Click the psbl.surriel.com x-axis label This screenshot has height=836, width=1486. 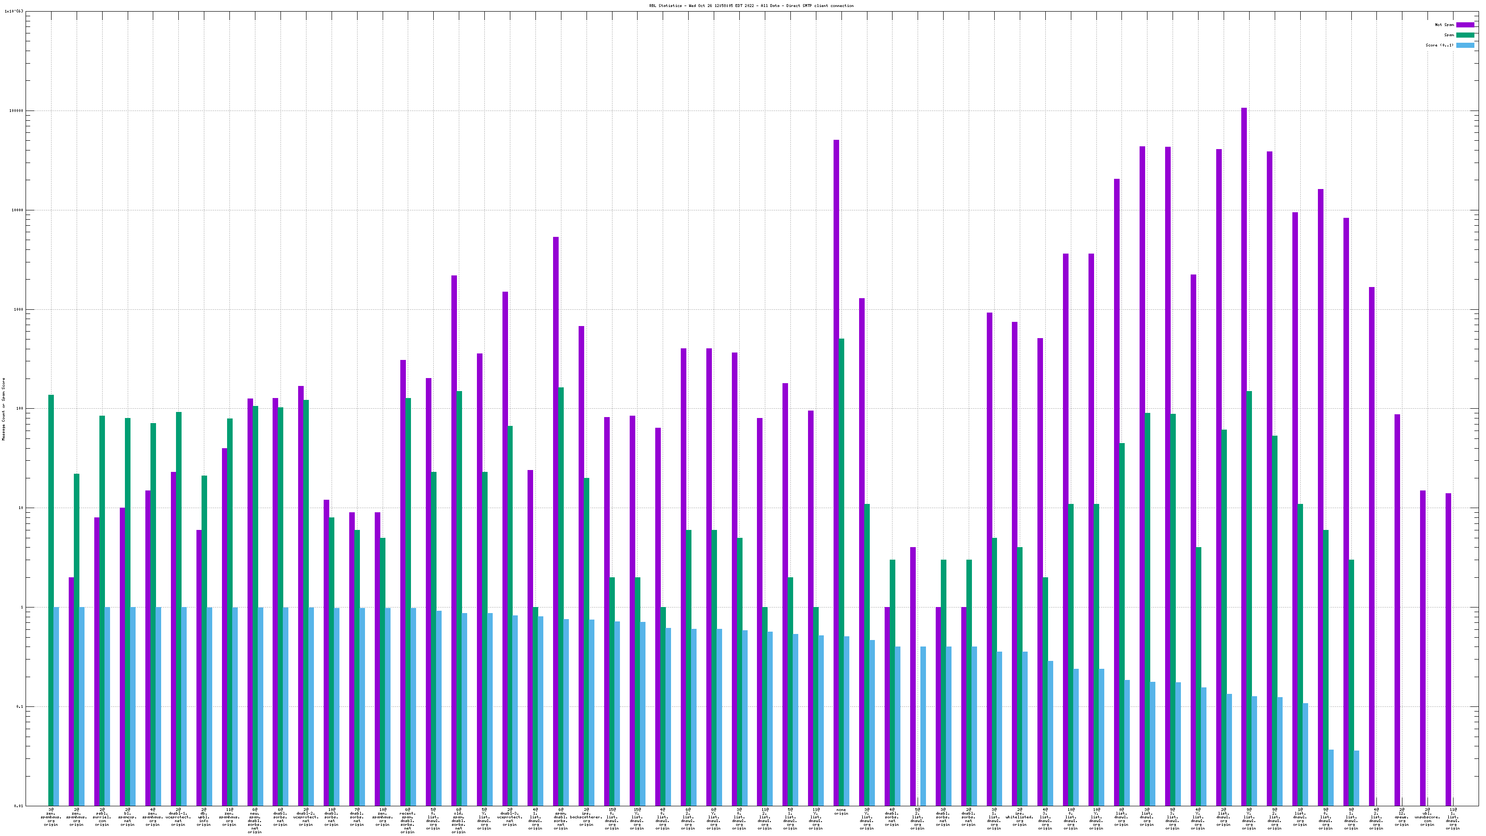(102, 817)
